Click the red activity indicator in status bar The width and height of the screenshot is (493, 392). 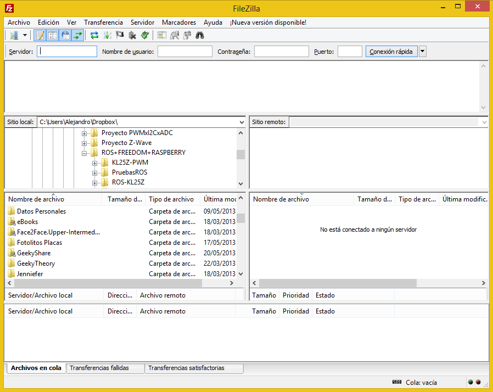[x=478, y=382]
